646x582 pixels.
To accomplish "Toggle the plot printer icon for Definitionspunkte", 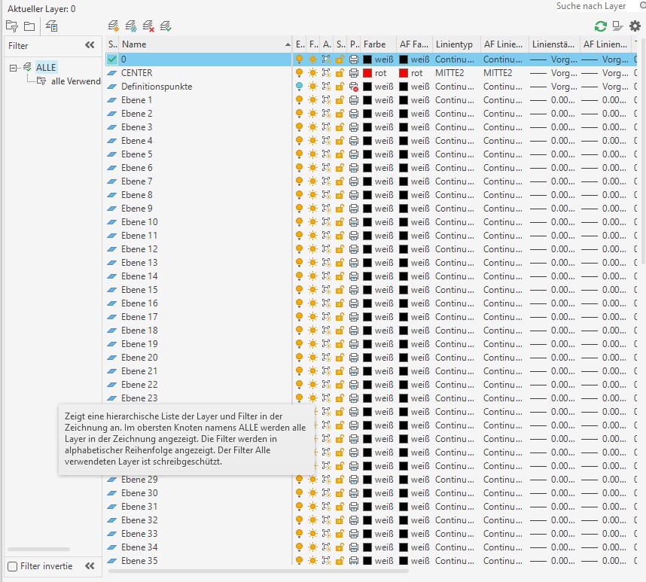I will [354, 87].
